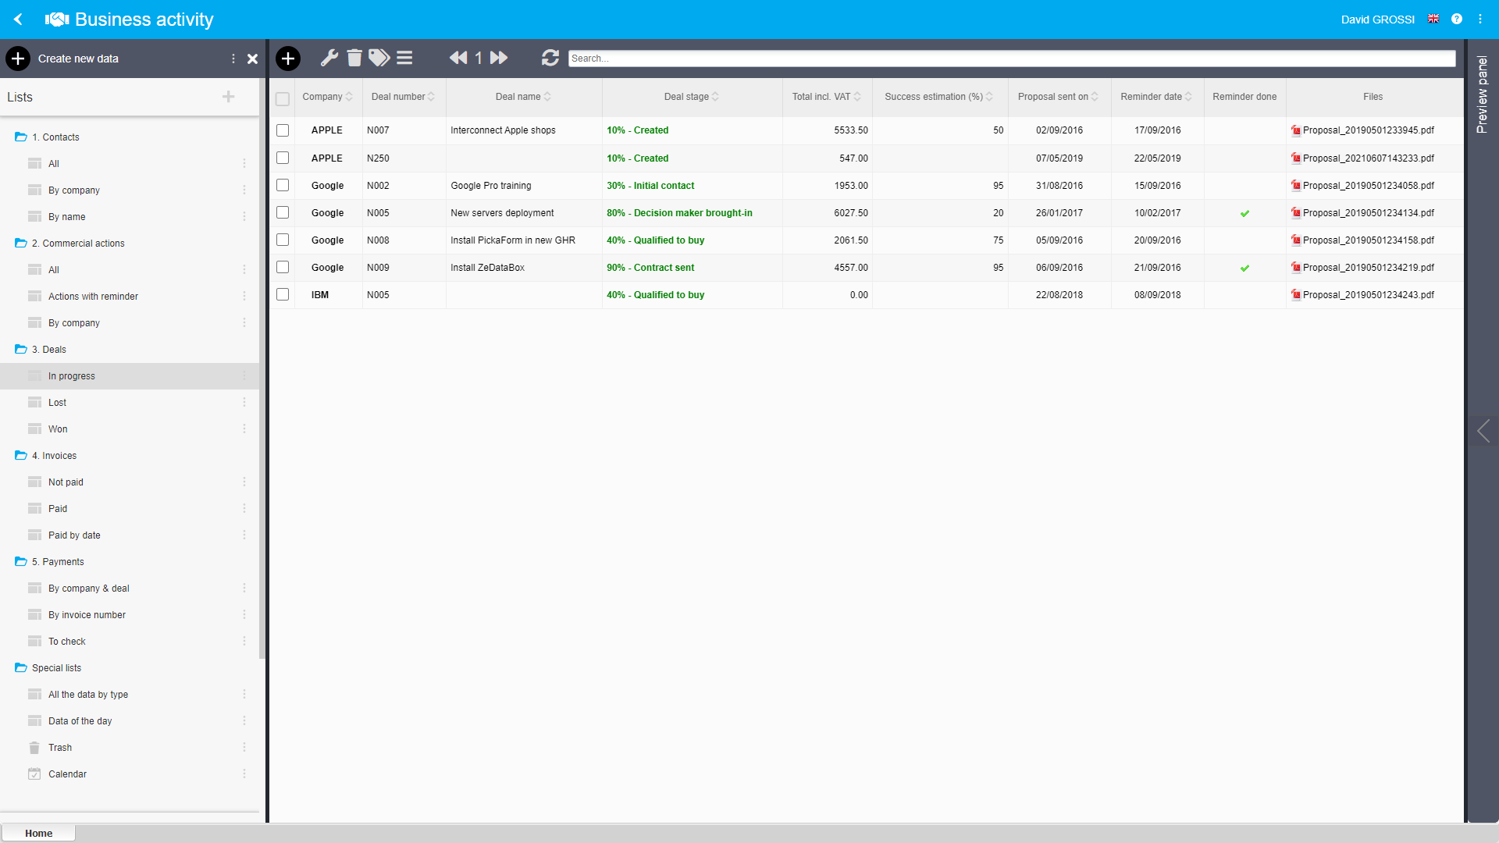Switch to the Home tab
1499x843 pixels.
coord(38,833)
